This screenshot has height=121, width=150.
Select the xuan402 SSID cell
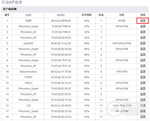28,43
